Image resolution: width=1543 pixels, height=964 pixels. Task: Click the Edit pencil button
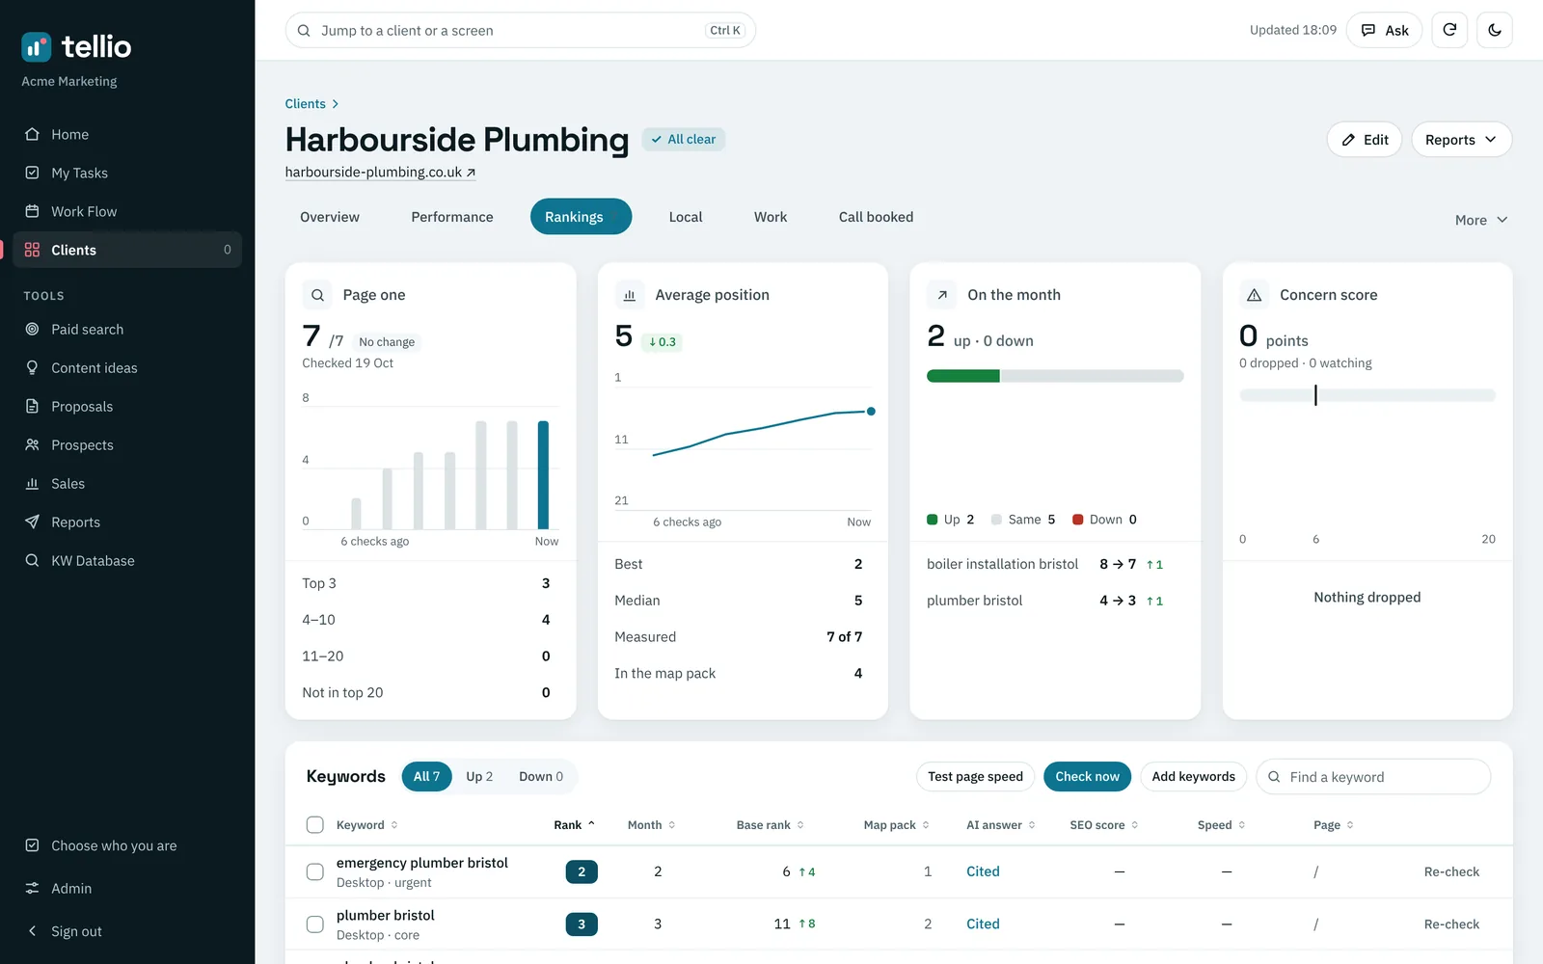click(1365, 140)
